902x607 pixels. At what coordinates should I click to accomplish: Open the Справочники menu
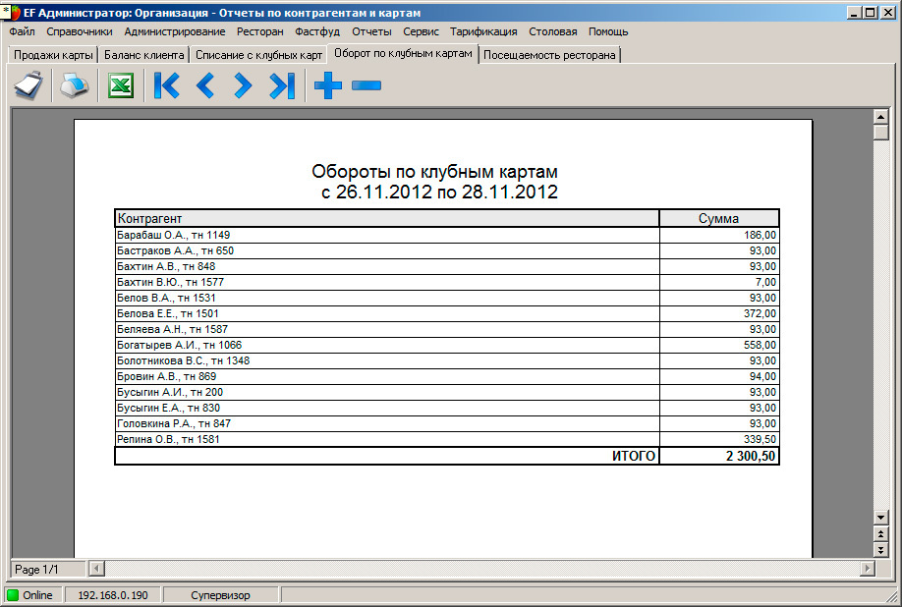coord(80,31)
